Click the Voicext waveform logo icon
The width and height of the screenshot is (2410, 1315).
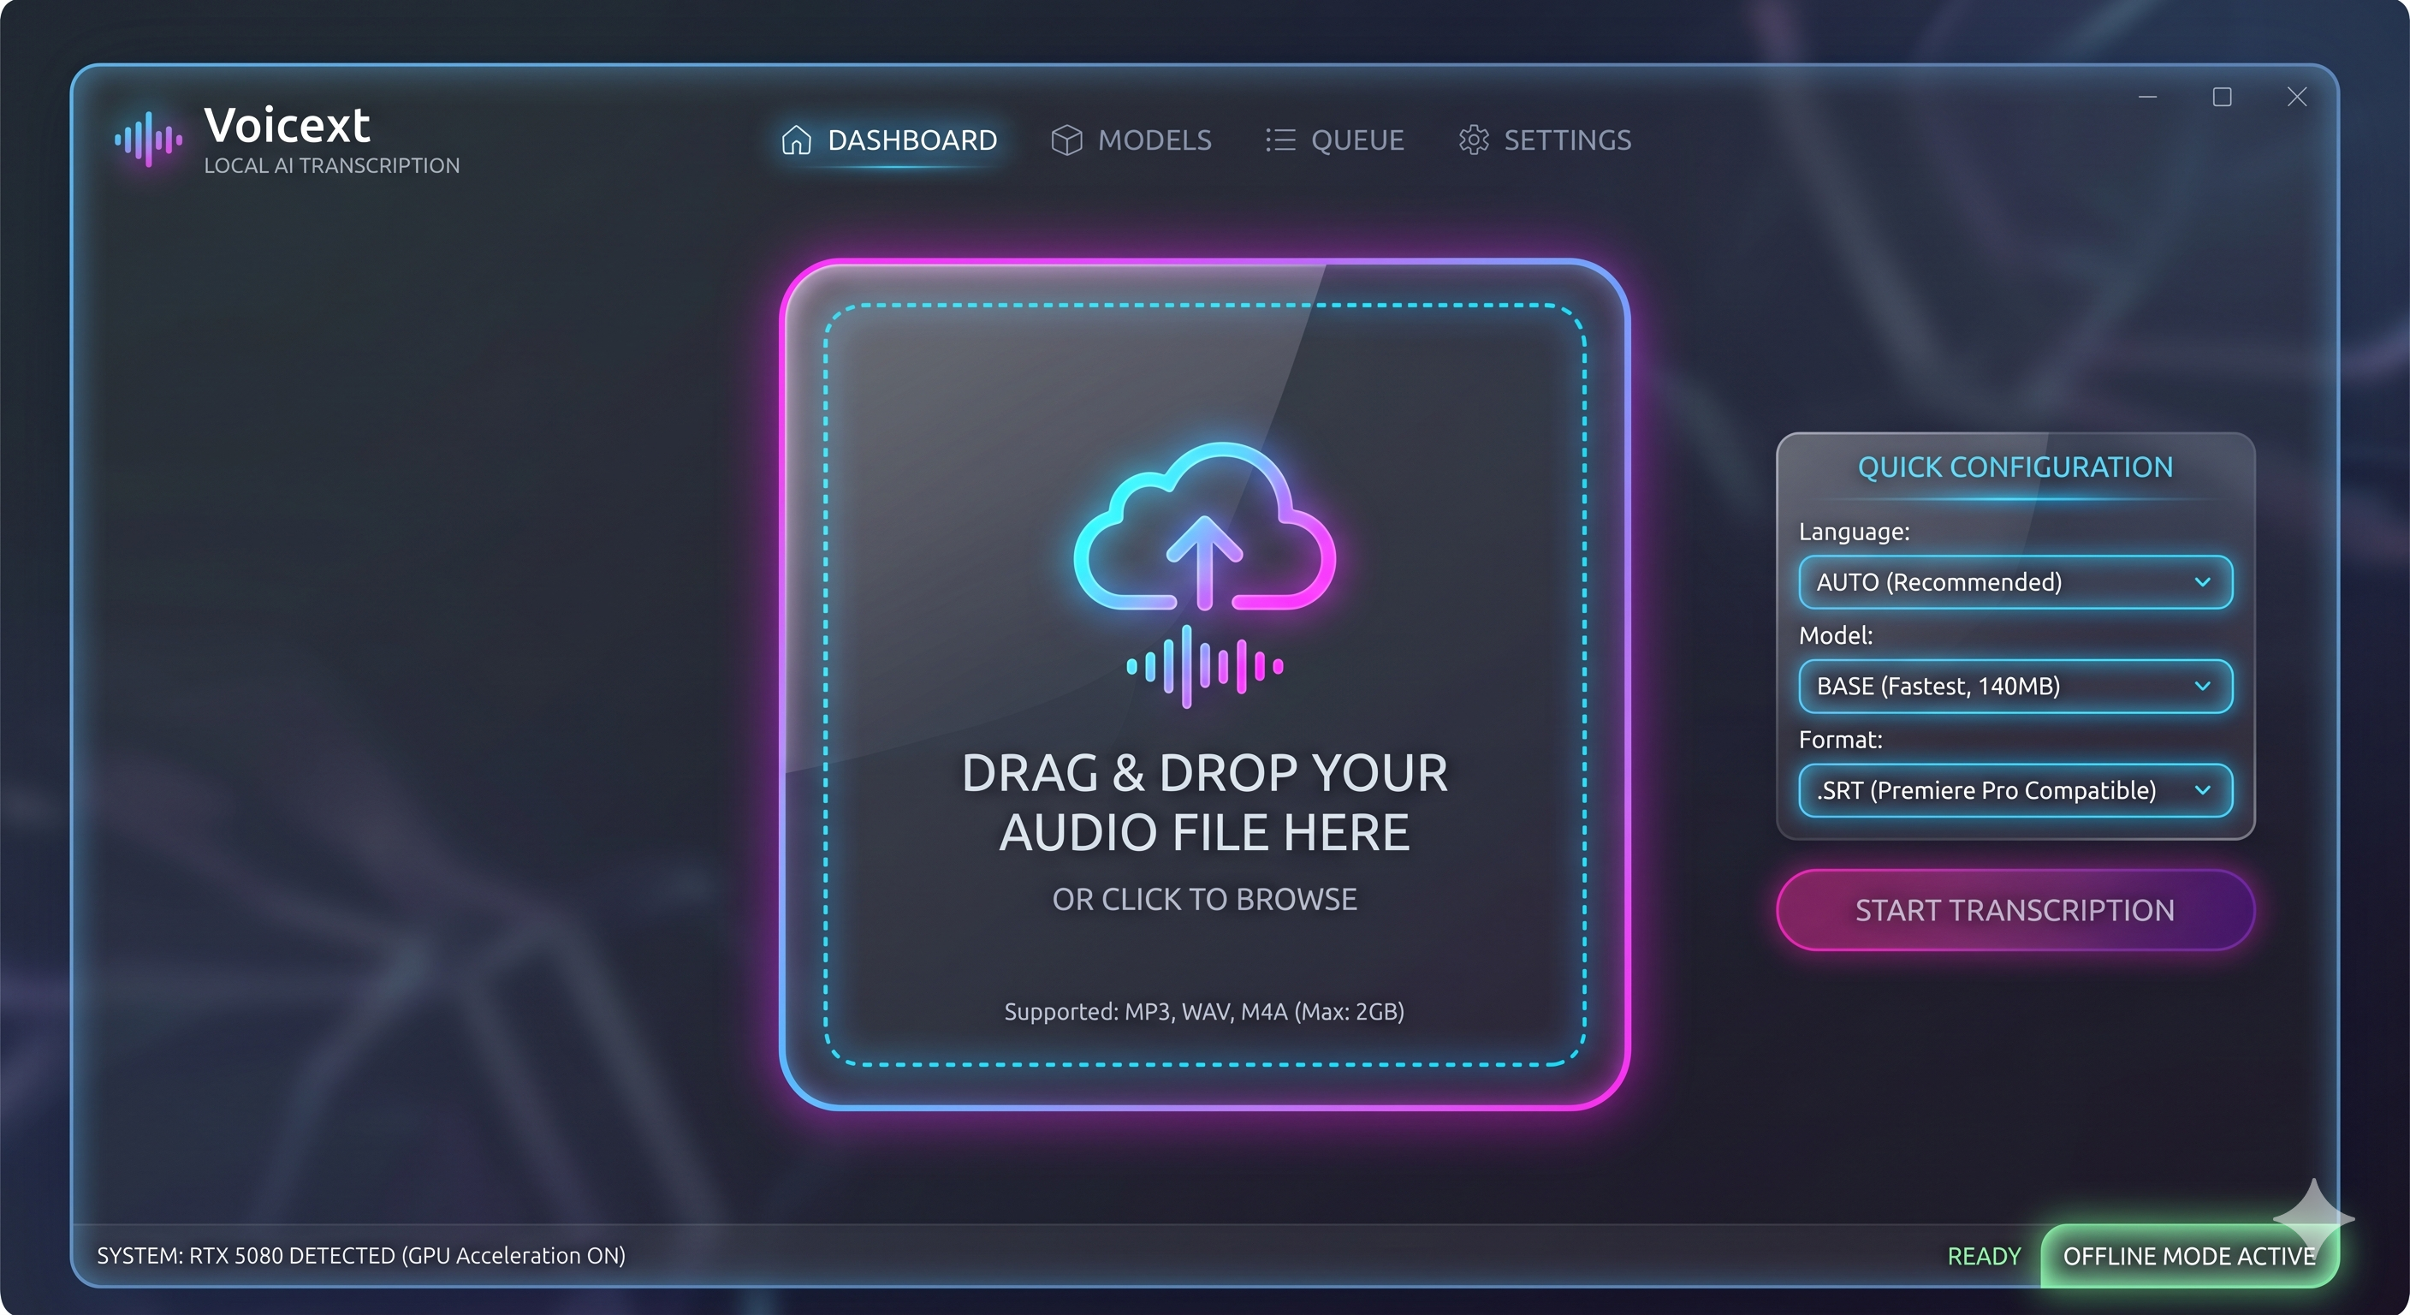pyautogui.click(x=148, y=140)
